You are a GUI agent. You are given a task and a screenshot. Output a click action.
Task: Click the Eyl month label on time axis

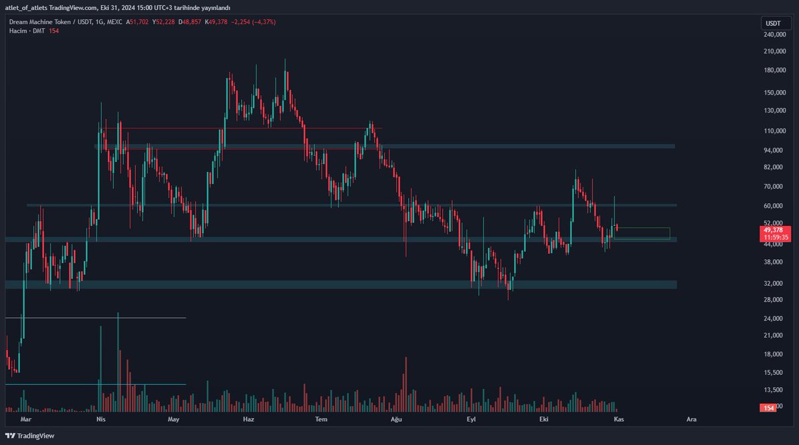point(471,420)
